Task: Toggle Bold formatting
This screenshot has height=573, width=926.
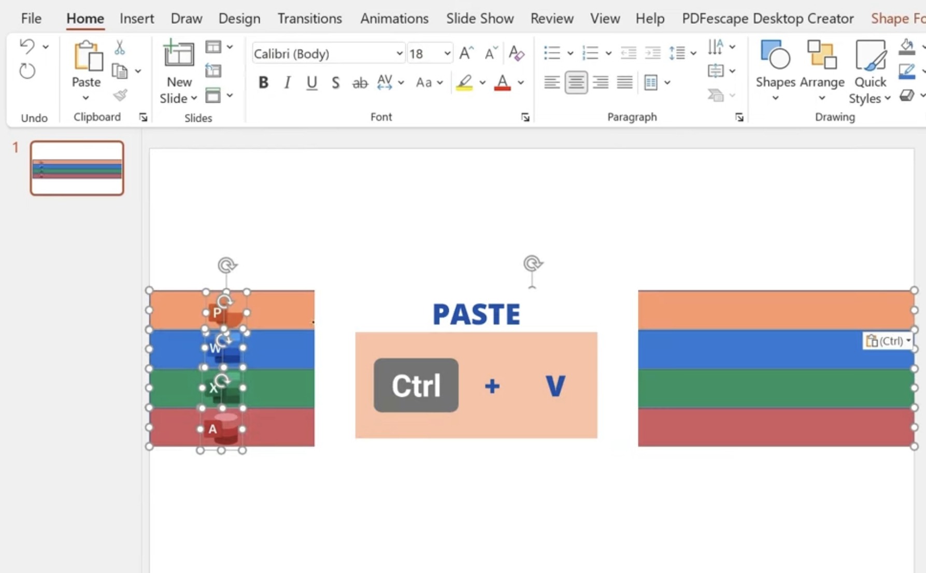Action: [x=263, y=82]
